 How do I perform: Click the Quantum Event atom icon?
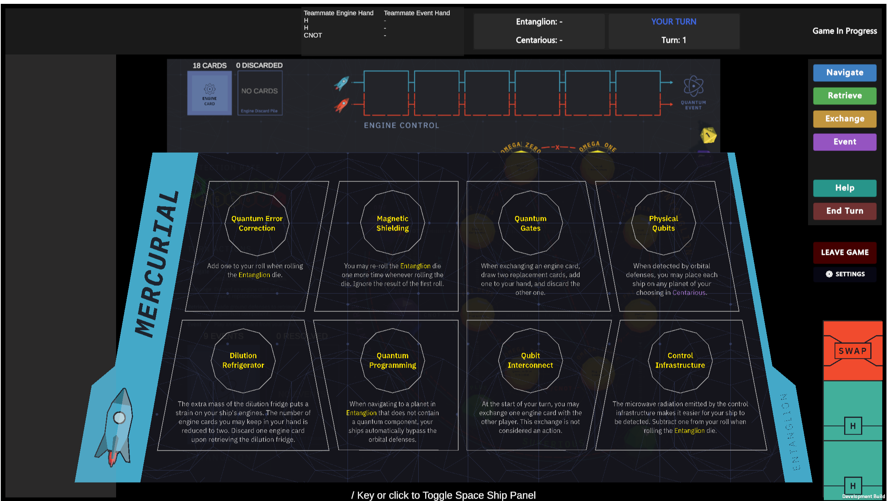point(693,86)
